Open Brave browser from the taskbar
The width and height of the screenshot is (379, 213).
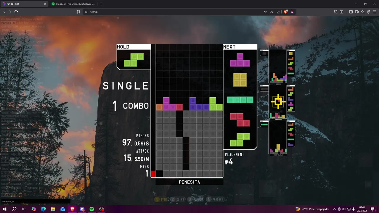click(73, 209)
